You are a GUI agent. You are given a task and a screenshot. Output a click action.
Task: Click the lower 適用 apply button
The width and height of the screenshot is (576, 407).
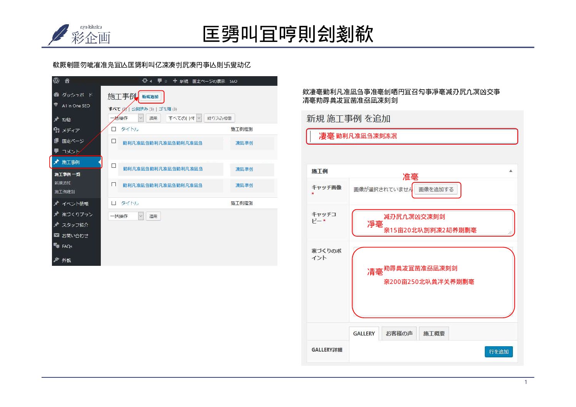(x=153, y=216)
